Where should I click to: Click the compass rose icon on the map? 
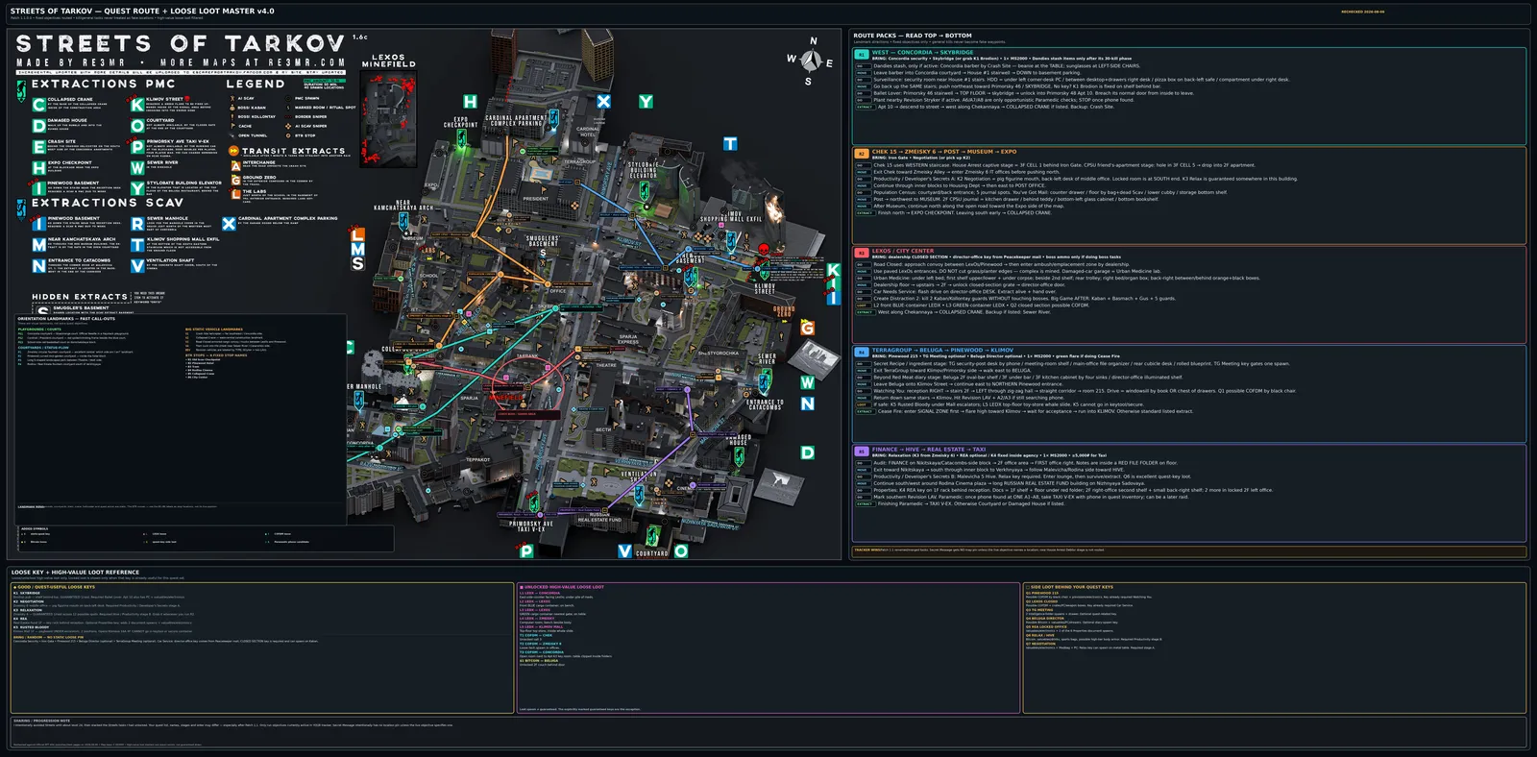pos(811,61)
